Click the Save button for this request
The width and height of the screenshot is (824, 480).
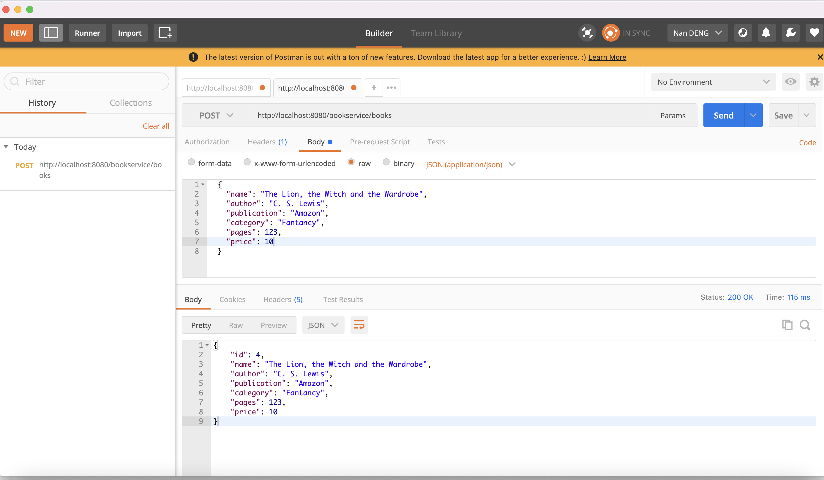pyautogui.click(x=783, y=115)
